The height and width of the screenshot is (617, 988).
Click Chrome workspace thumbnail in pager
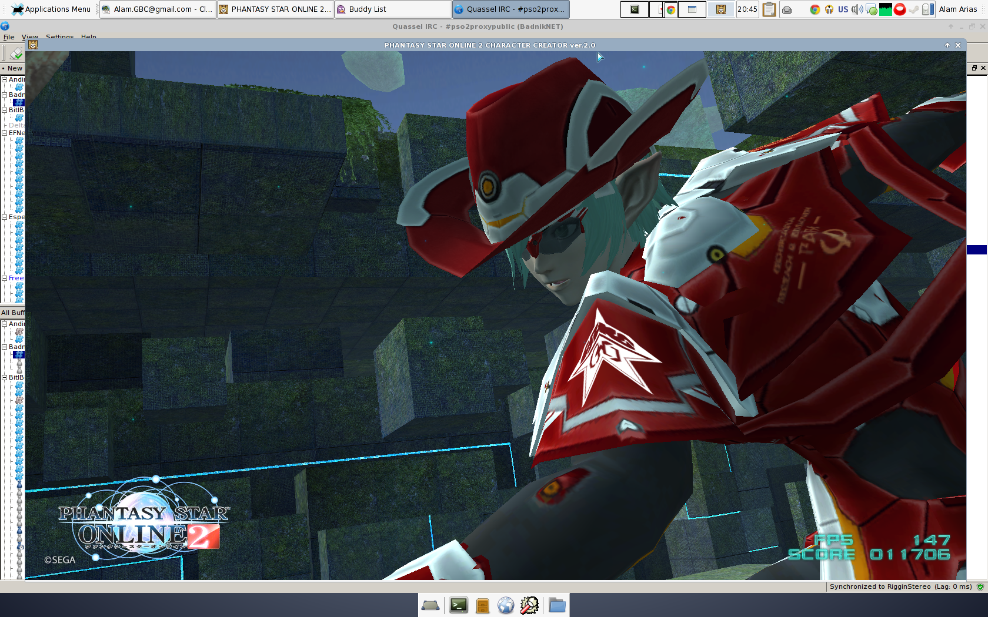[x=670, y=9]
